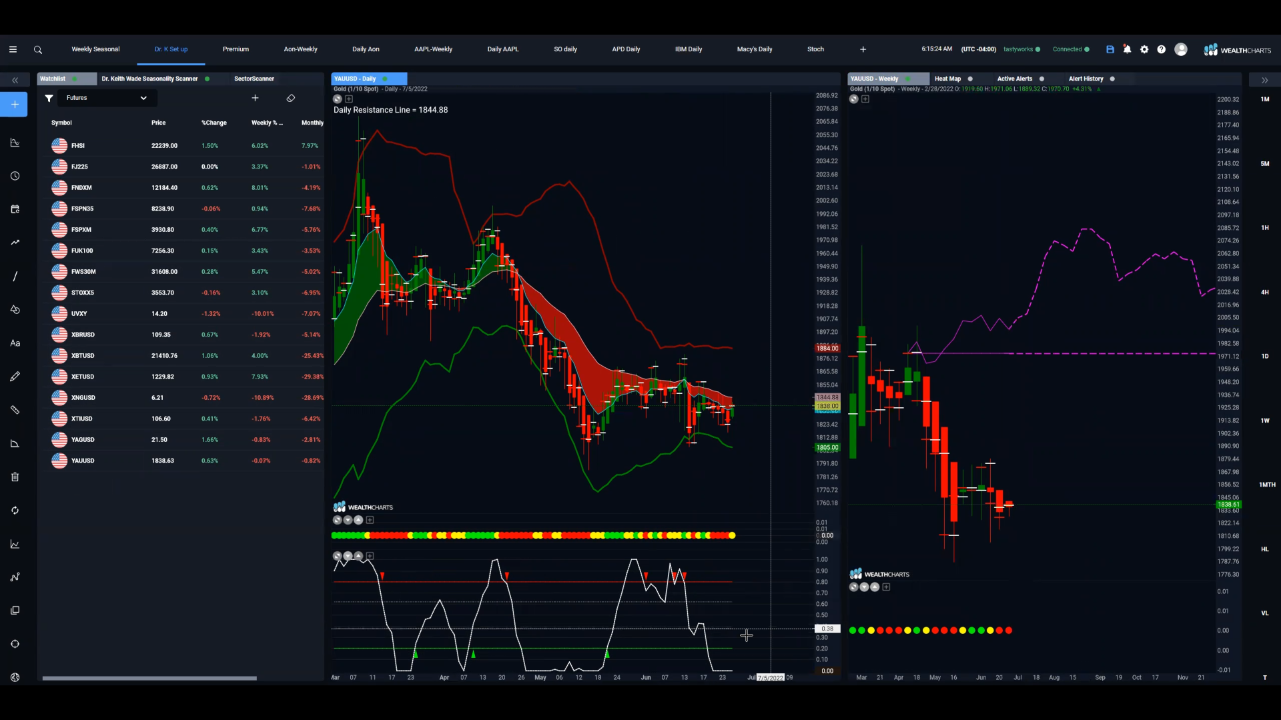1281x720 pixels.
Task: Expand weekly chart indicator plus box
Action: coord(865,99)
